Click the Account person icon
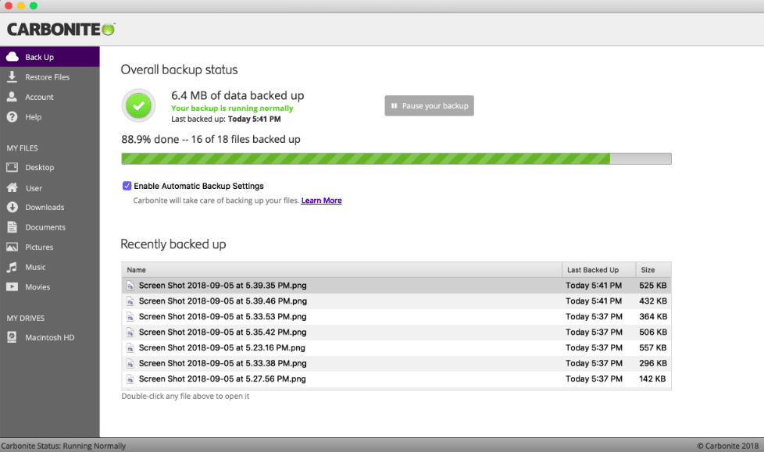This screenshot has height=452, width=764. [x=12, y=97]
